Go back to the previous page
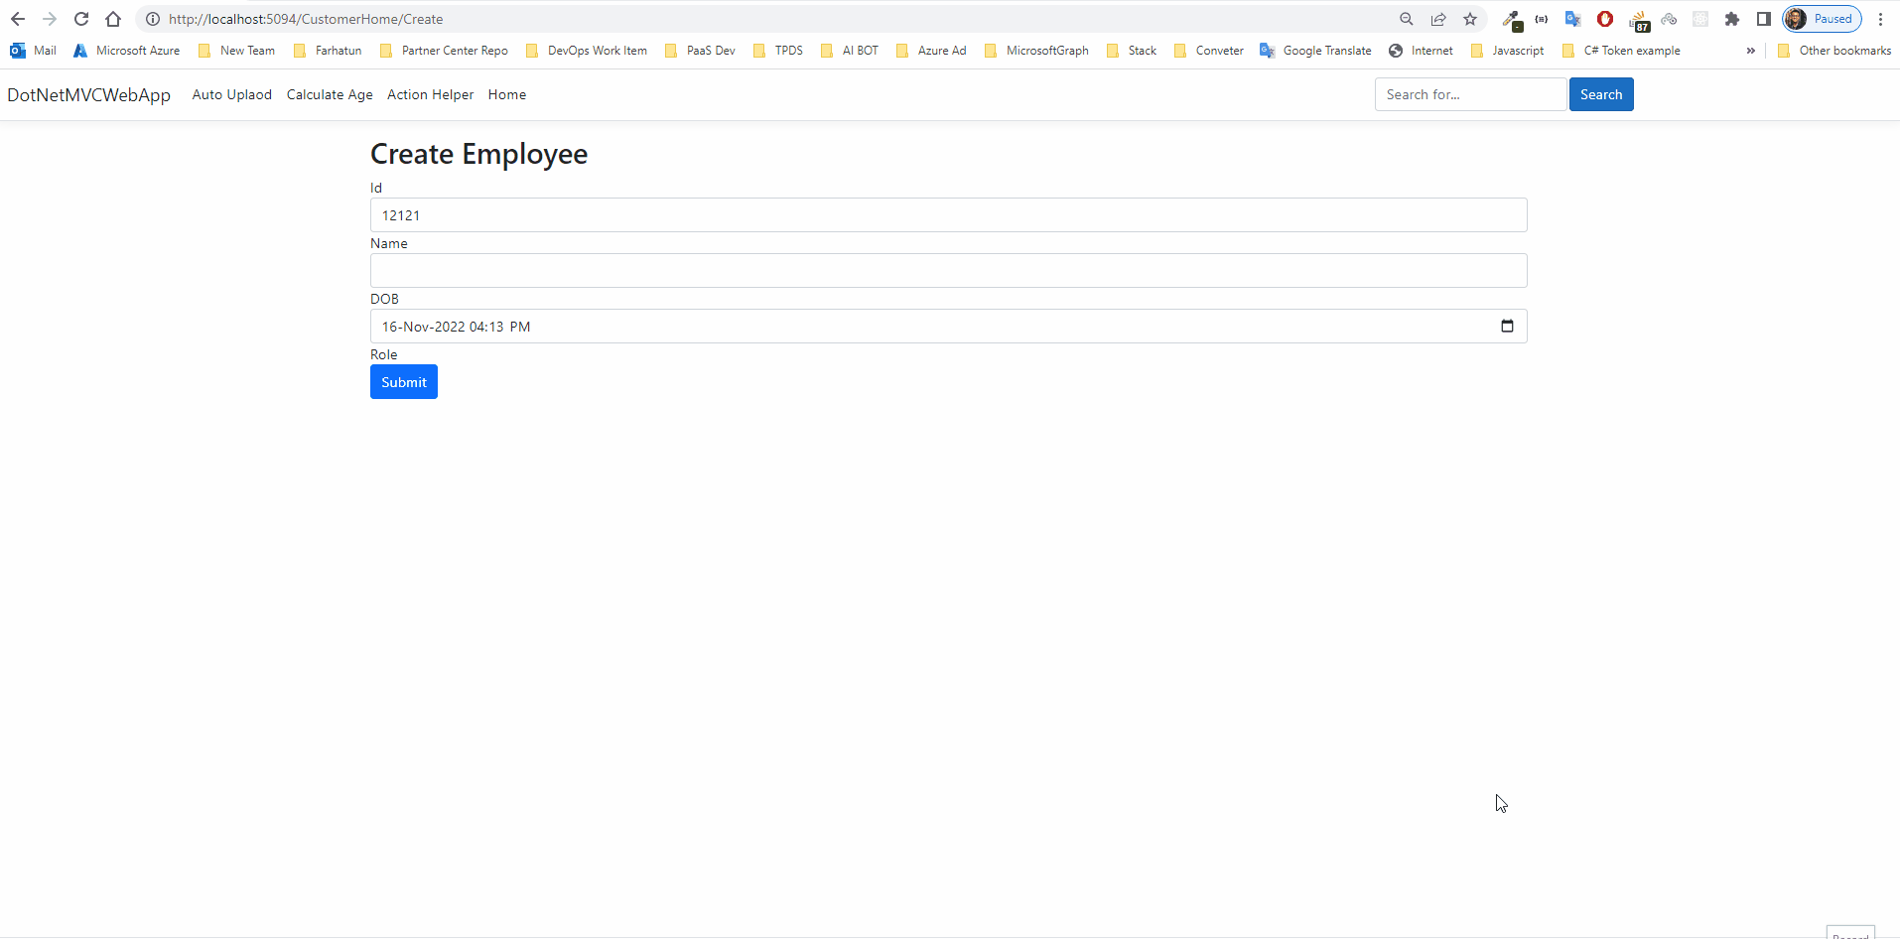The width and height of the screenshot is (1900, 939). tap(18, 19)
